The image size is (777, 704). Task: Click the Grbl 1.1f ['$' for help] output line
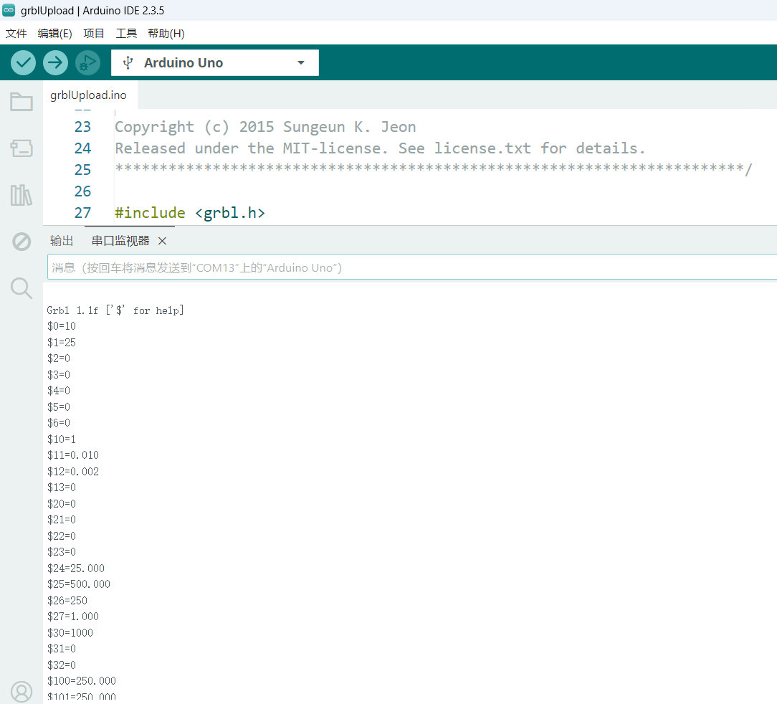[x=115, y=310]
